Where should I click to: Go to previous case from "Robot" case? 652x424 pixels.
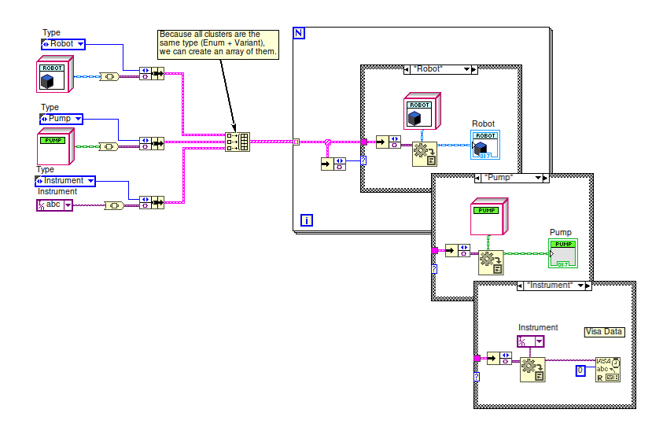click(x=407, y=69)
